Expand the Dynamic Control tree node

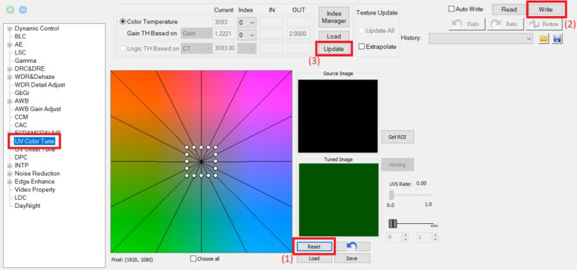pos(10,28)
